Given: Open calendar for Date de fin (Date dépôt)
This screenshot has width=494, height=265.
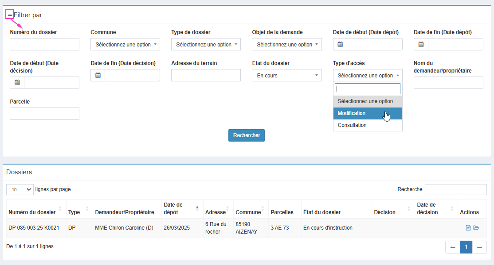Looking at the screenshot, I should [421, 44].
